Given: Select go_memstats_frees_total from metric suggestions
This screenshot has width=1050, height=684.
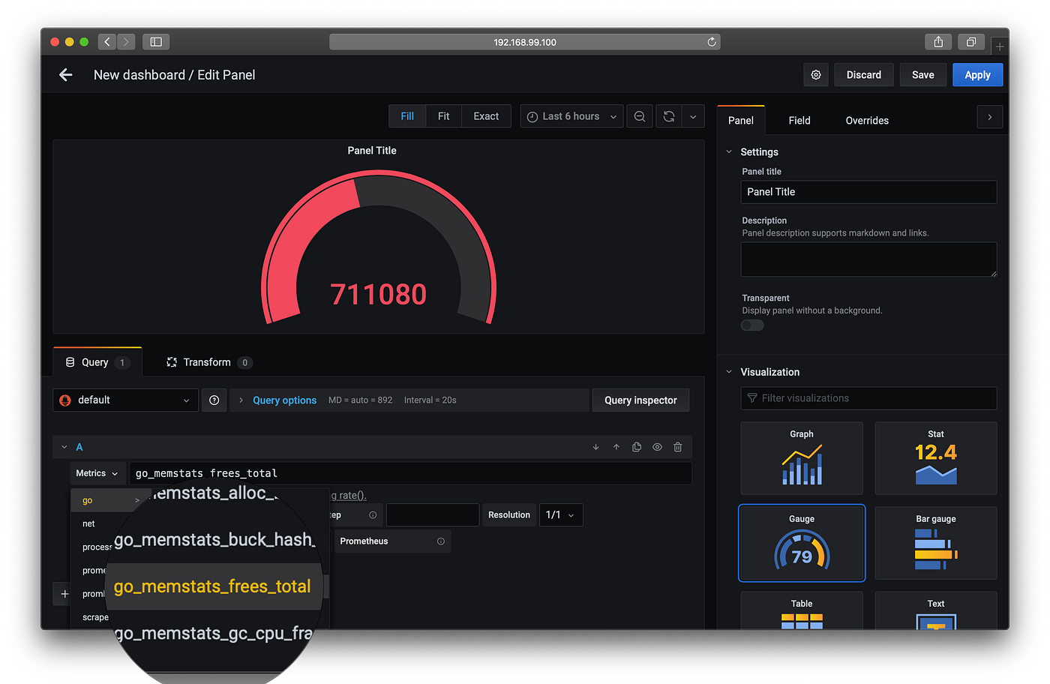Looking at the screenshot, I should pyautogui.click(x=213, y=586).
